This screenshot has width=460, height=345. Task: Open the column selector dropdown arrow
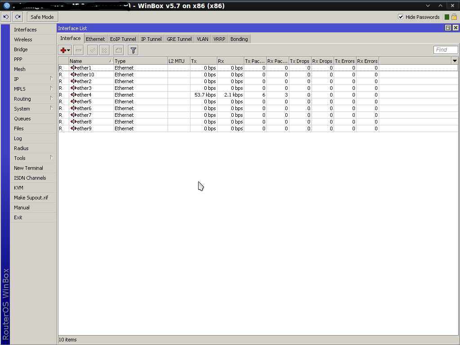click(455, 61)
